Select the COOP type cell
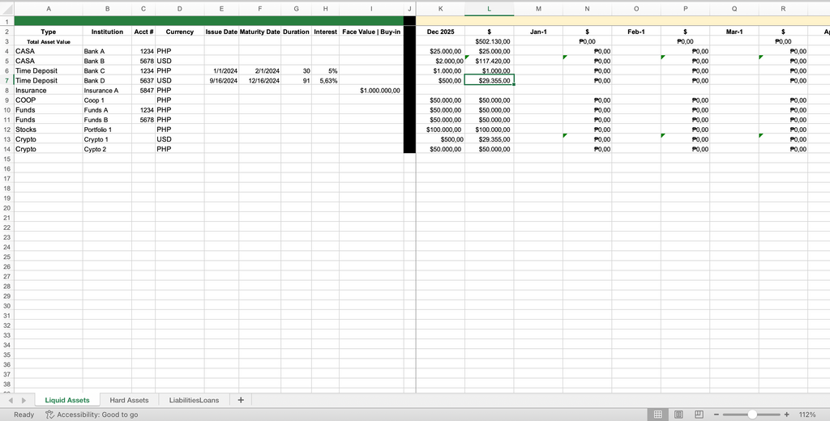830x421 pixels. pyautogui.click(x=48, y=100)
